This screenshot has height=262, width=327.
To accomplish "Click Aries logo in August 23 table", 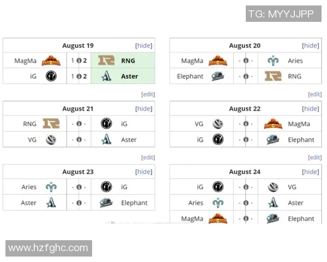I will [51, 187].
